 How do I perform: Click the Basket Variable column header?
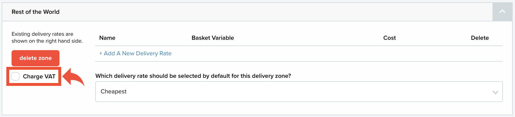click(213, 38)
